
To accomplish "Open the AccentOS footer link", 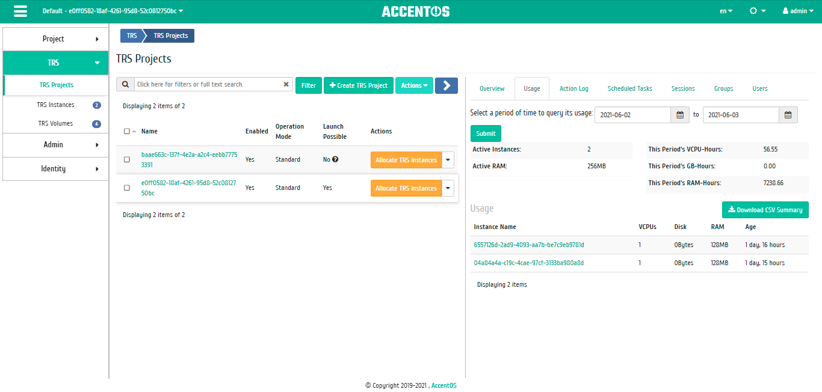I will tap(444, 385).
